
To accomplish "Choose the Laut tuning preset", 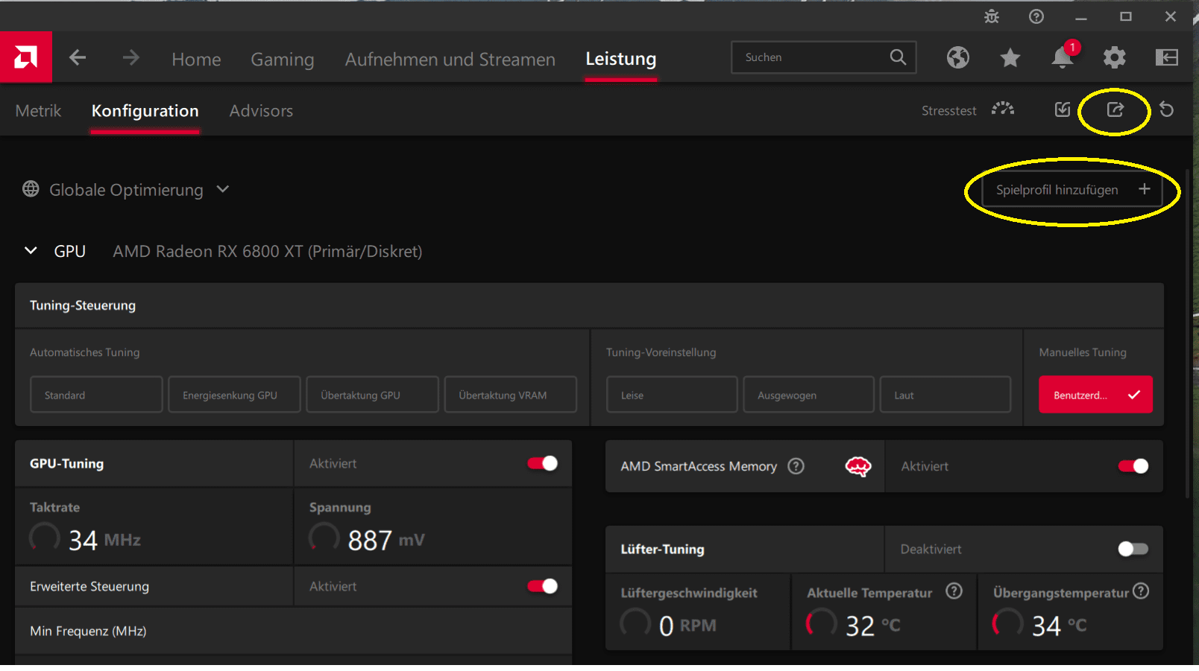I will [x=945, y=395].
